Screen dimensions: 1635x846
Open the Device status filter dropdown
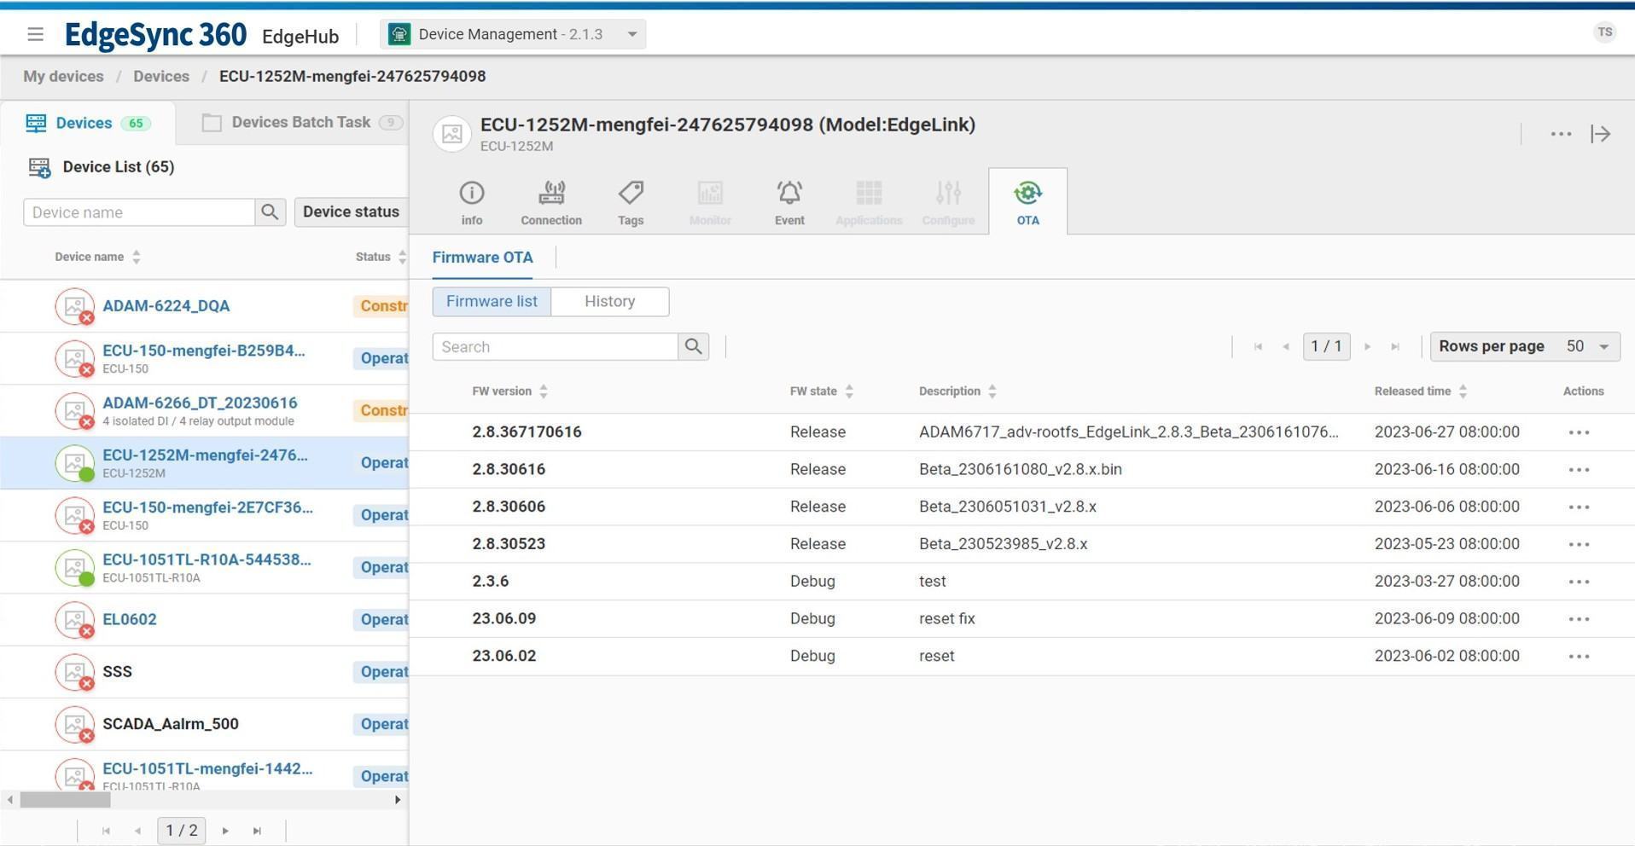[351, 212]
